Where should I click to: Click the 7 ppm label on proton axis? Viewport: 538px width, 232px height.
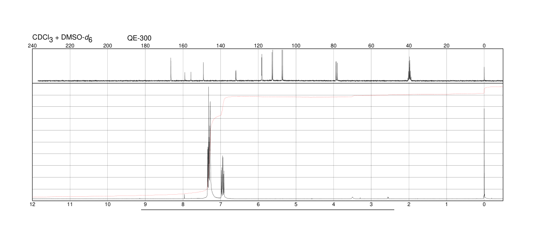pos(221,205)
